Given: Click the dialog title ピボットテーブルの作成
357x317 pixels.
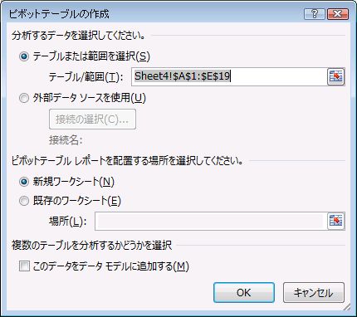Looking at the screenshot, I should click(59, 14).
